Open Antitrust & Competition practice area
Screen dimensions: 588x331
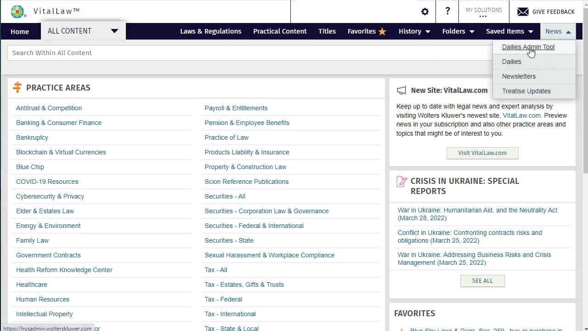49,108
